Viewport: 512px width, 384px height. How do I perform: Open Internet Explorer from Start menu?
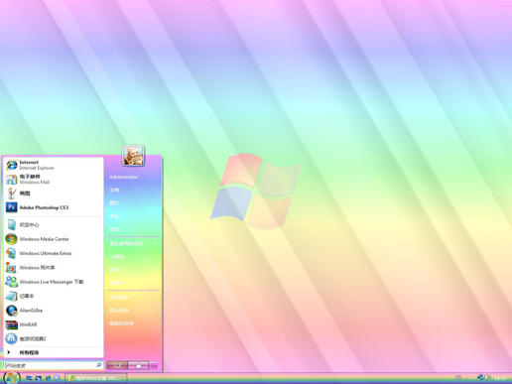[54, 165]
